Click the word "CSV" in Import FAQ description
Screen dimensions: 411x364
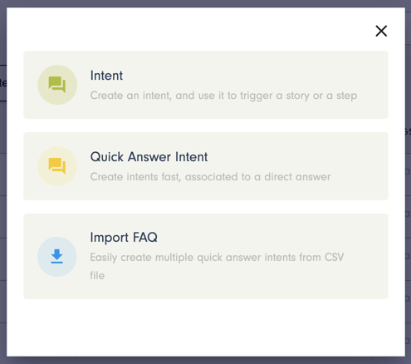335,257
